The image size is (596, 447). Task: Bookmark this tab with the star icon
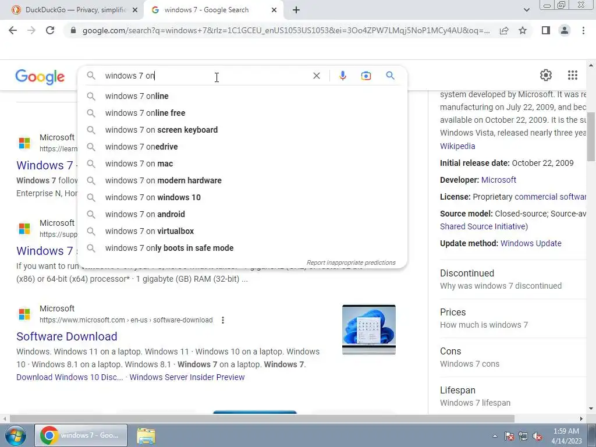(523, 30)
